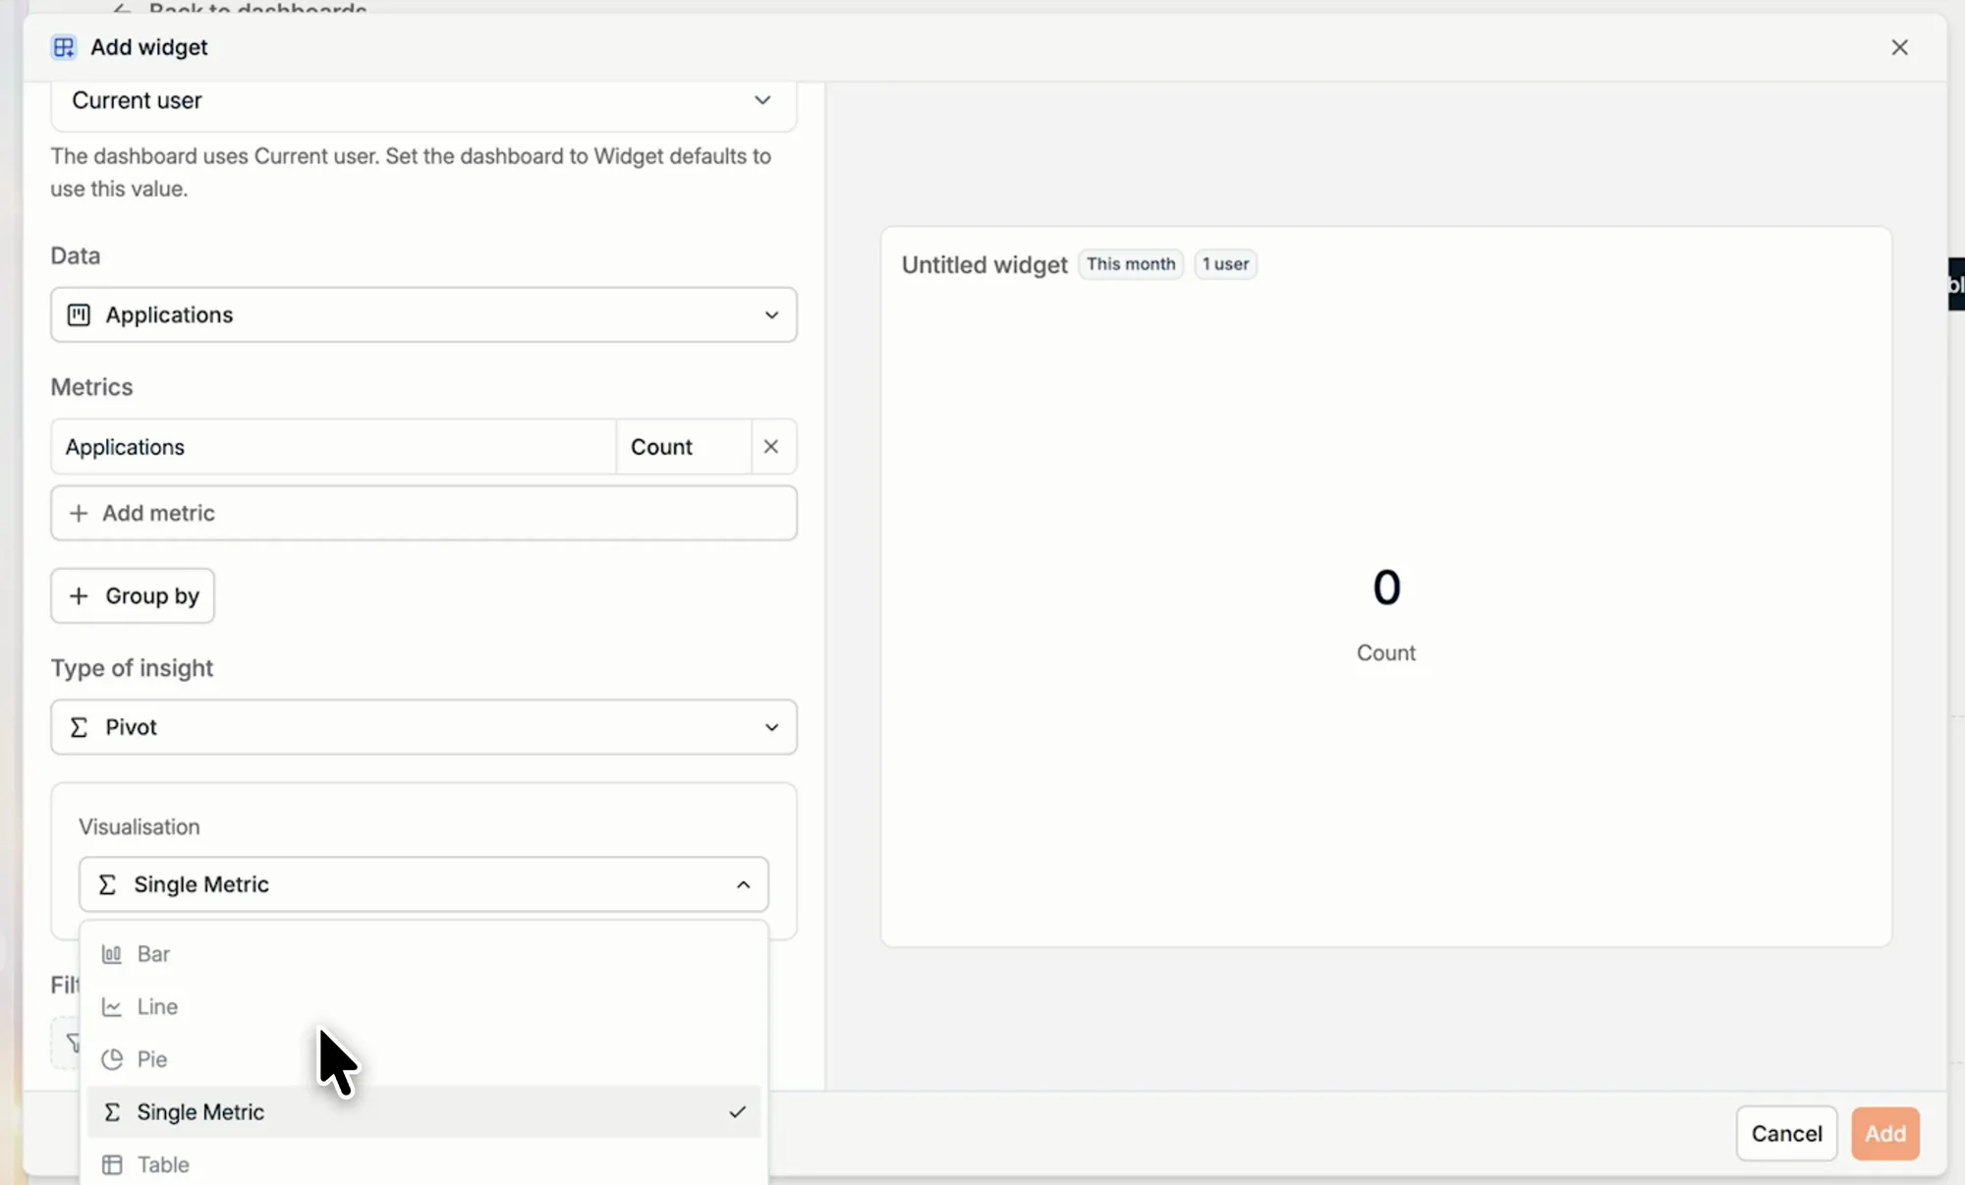Viewport: 1965px width, 1185px height.
Task: Click the Group by button
Action: pyautogui.click(x=133, y=595)
